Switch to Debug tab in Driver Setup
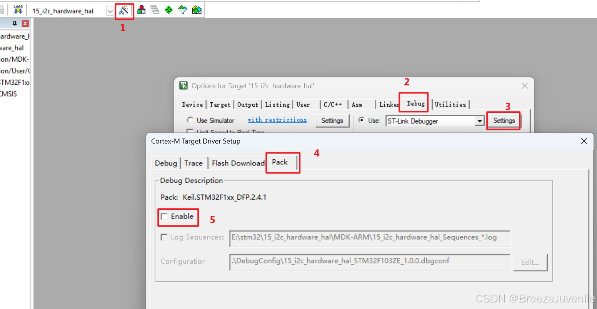The width and height of the screenshot is (597, 309). tap(166, 163)
